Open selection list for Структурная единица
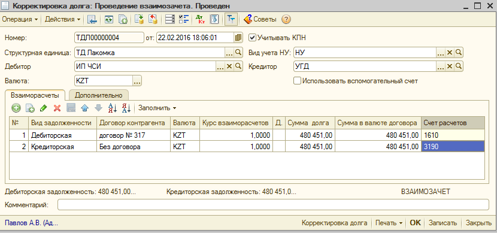This screenshot has width=497, height=233. point(229,53)
